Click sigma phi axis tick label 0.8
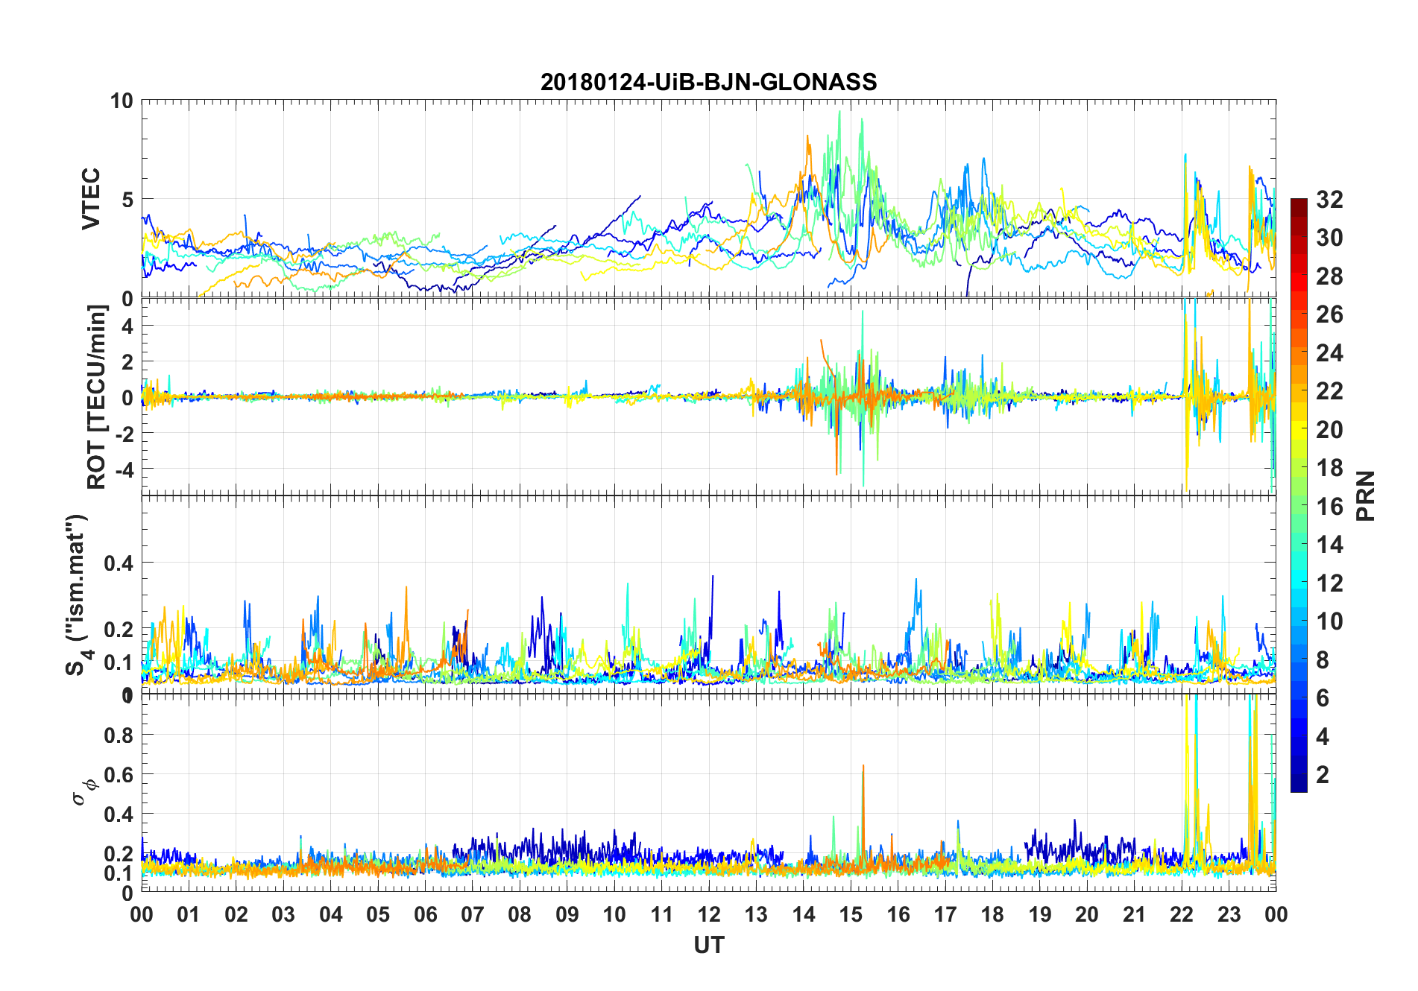Screen dimensions: 1418x991 (x=119, y=735)
